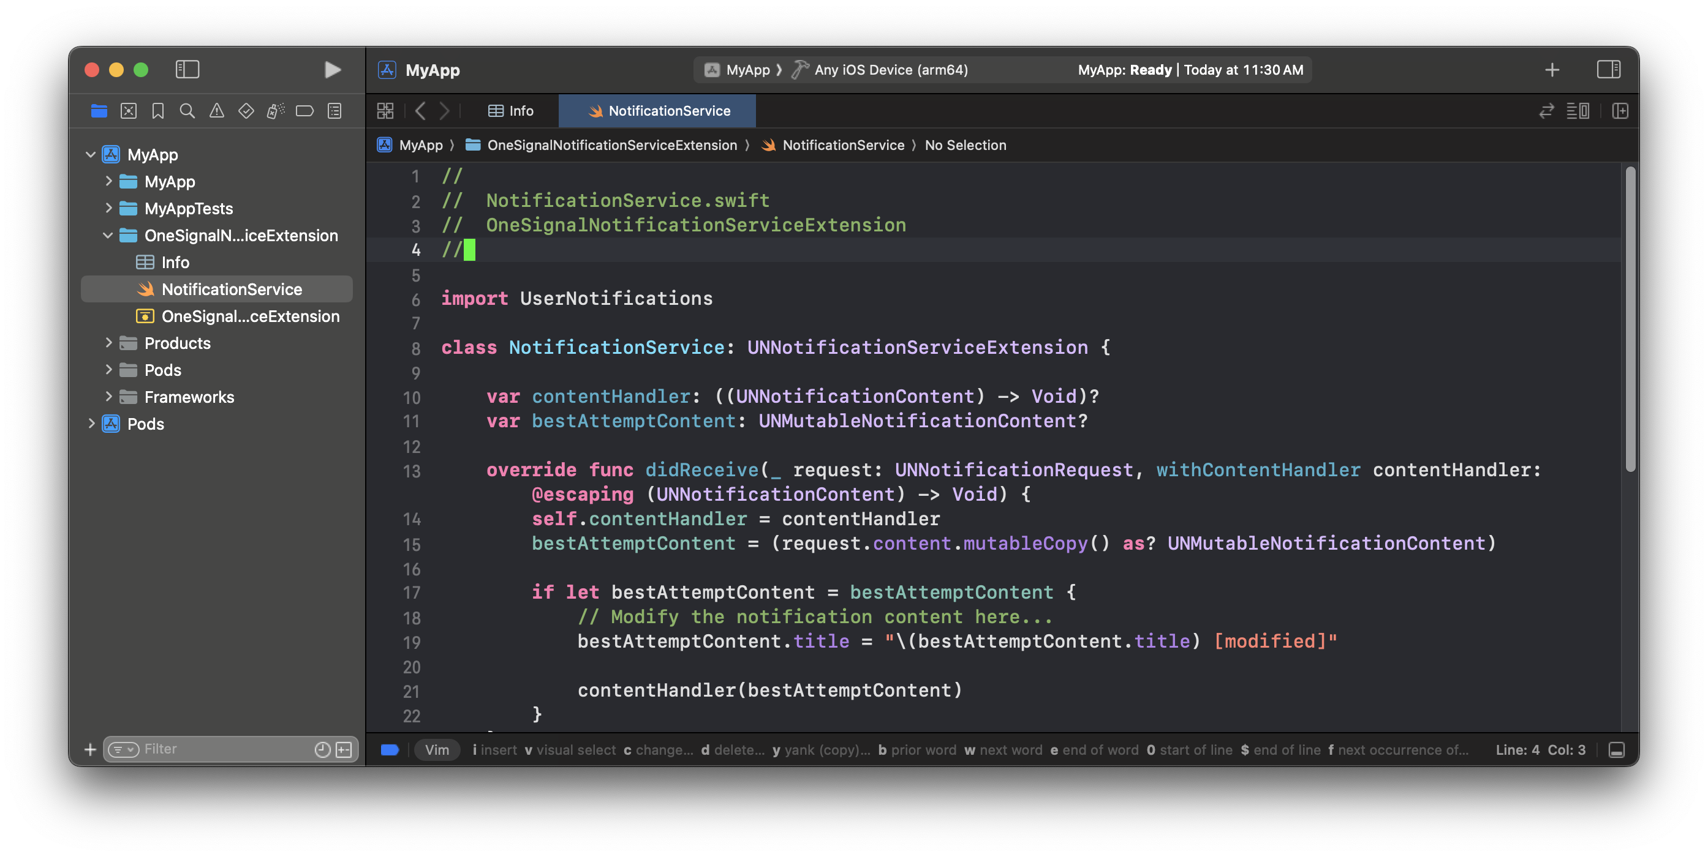The width and height of the screenshot is (1708, 857).
Task: Select the NotificationService editor tab
Action: (x=658, y=111)
